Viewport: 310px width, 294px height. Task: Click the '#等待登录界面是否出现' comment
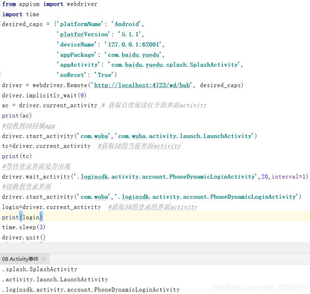36,166
